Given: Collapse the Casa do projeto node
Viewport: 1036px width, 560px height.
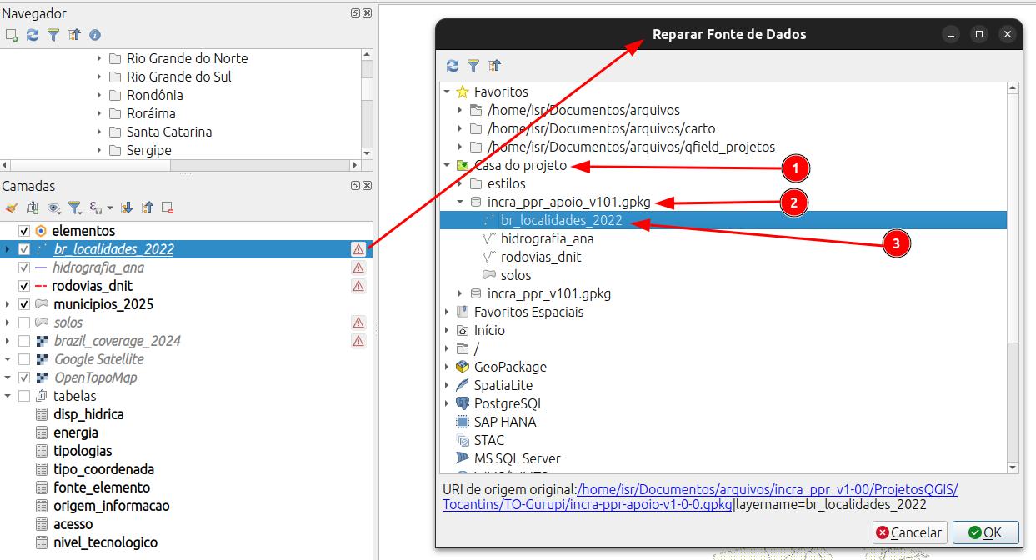Looking at the screenshot, I should point(447,165).
